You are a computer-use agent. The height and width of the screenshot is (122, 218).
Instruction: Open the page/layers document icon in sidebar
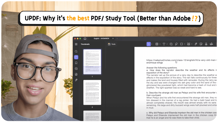[76, 74]
